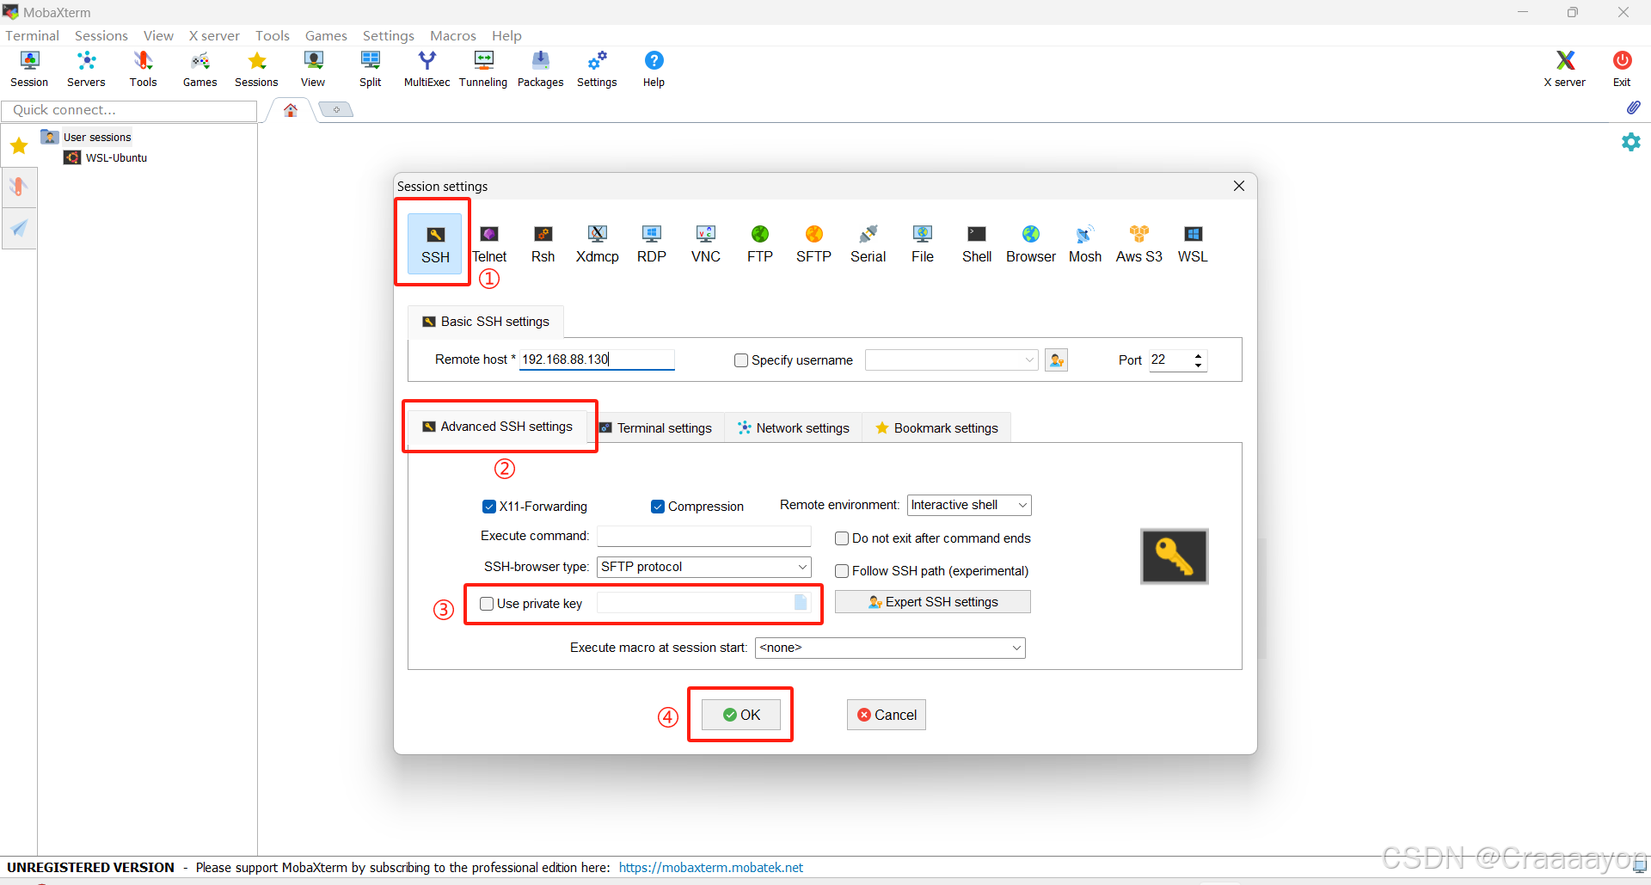Image resolution: width=1651 pixels, height=885 pixels.
Task: Open the username dropdown list
Action: [x=1029, y=360]
